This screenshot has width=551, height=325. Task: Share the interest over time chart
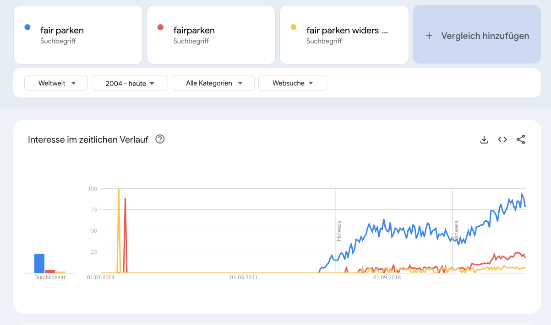[x=521, y=140]
